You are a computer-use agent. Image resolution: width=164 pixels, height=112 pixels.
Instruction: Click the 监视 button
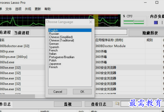click(x=68, y=104)
